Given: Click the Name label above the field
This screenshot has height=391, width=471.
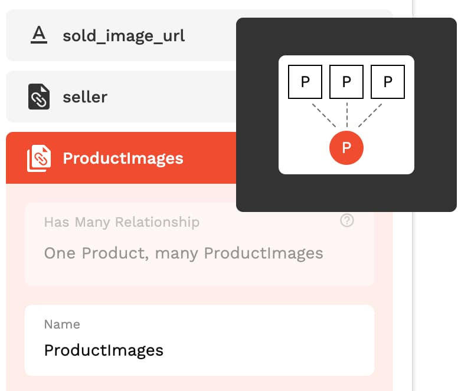Looking at the screenshot, I should click(62, 324).
